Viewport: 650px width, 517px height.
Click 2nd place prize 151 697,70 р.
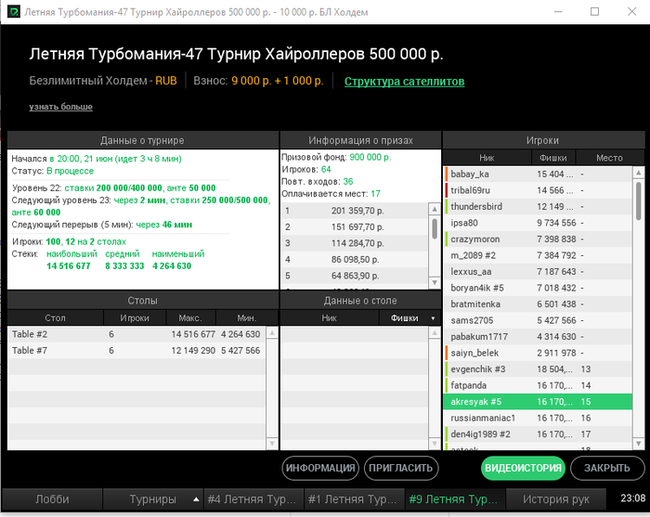tap(355, 227)
